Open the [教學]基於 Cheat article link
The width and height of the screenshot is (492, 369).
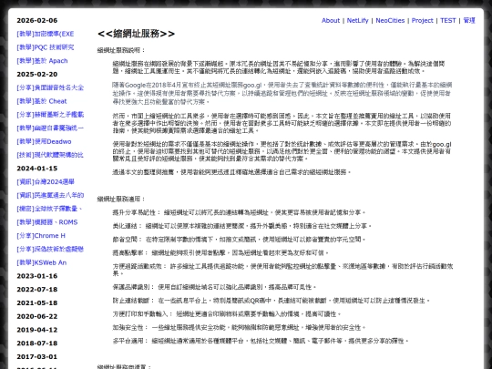(x=42, y=101)
